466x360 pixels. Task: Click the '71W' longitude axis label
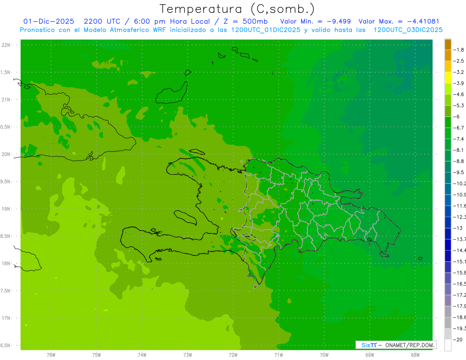tap(278, 355)
